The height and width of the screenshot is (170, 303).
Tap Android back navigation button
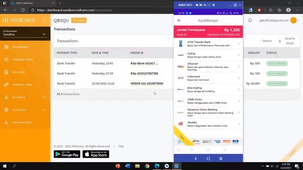click(196, 159)
